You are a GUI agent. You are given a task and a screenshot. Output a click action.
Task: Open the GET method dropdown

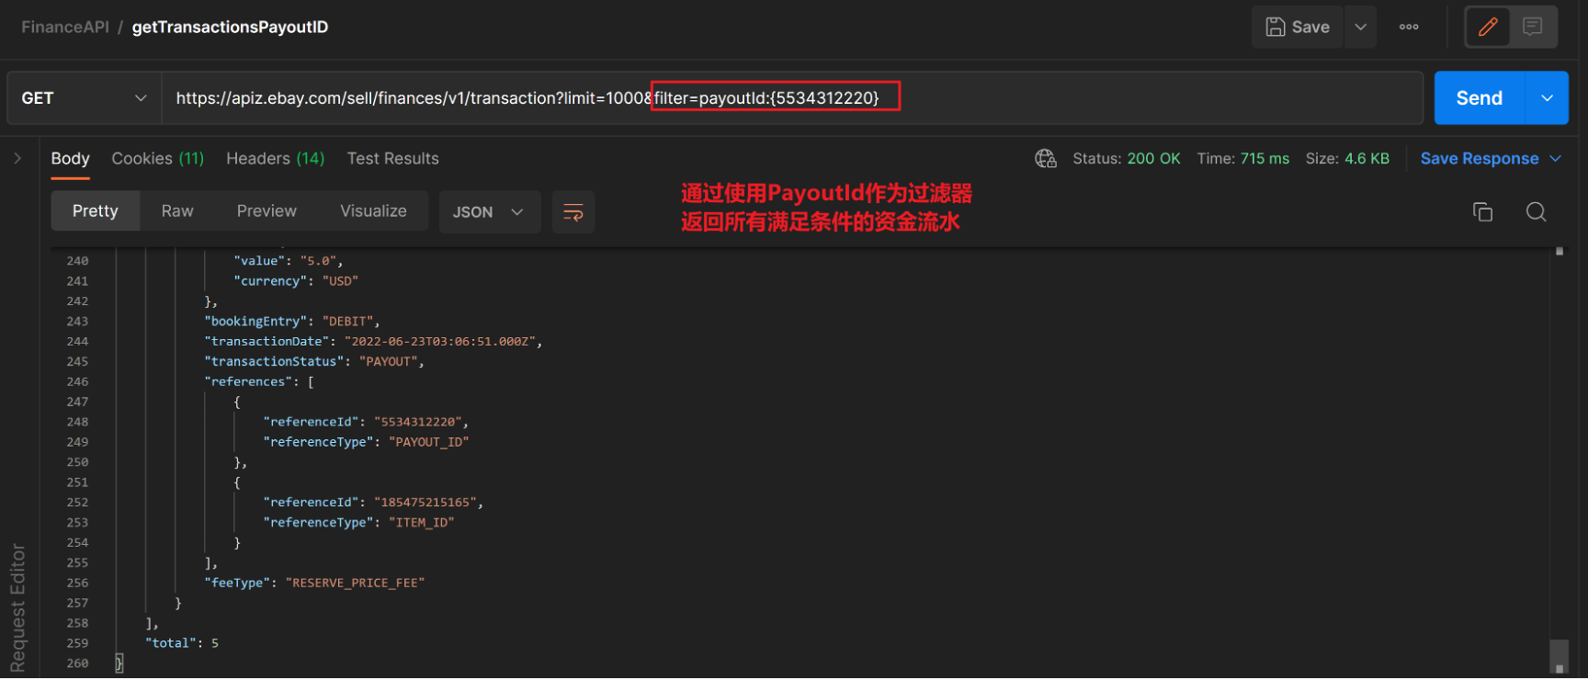pos(85,98)
